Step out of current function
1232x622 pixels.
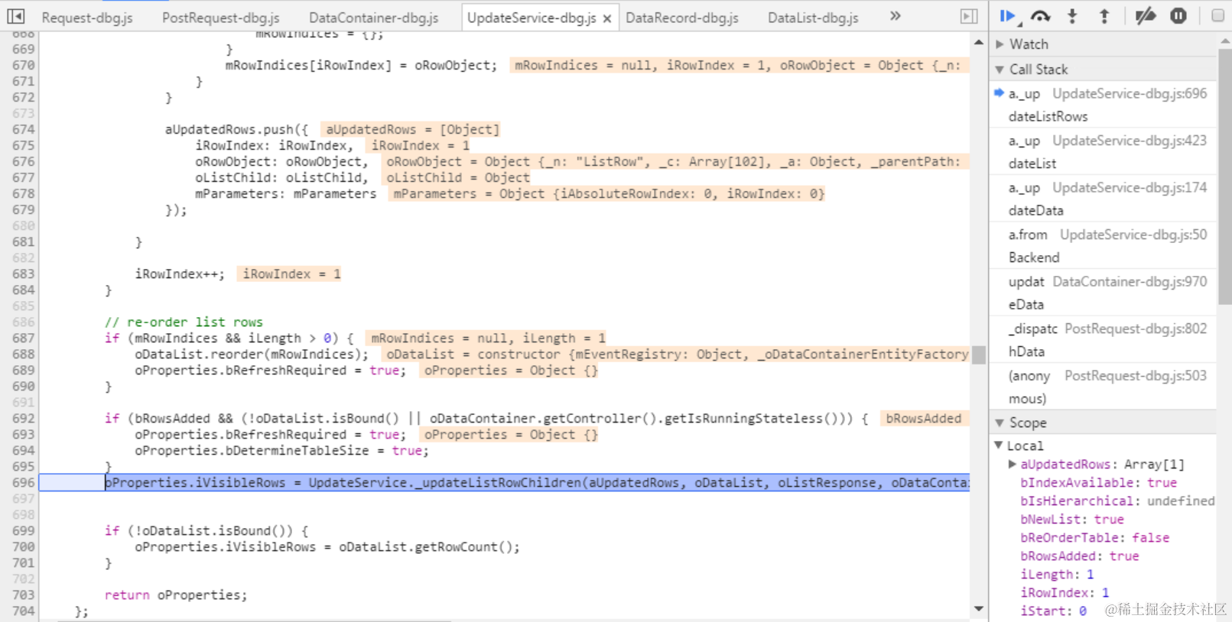click(1104, 16)
